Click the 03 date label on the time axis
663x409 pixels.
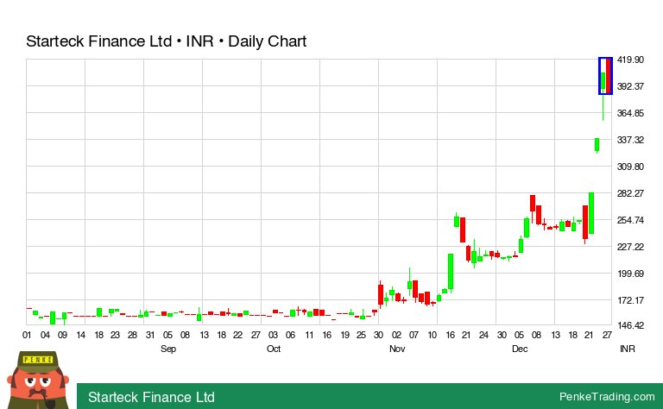click(273, 335)
